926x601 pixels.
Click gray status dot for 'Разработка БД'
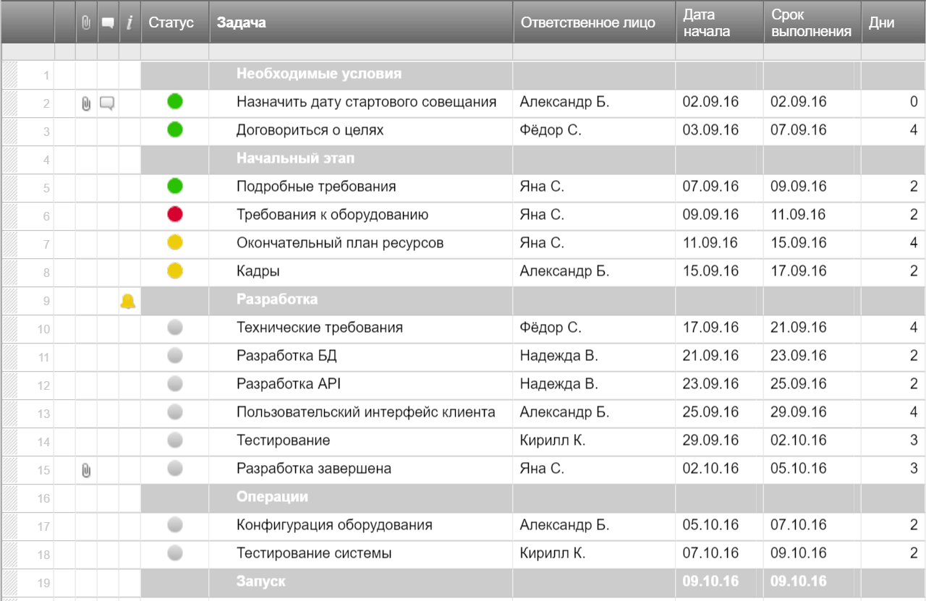click(175, 355)
